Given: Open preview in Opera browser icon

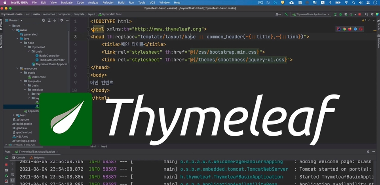Looking at the screenshot, I should pos(361,29).
